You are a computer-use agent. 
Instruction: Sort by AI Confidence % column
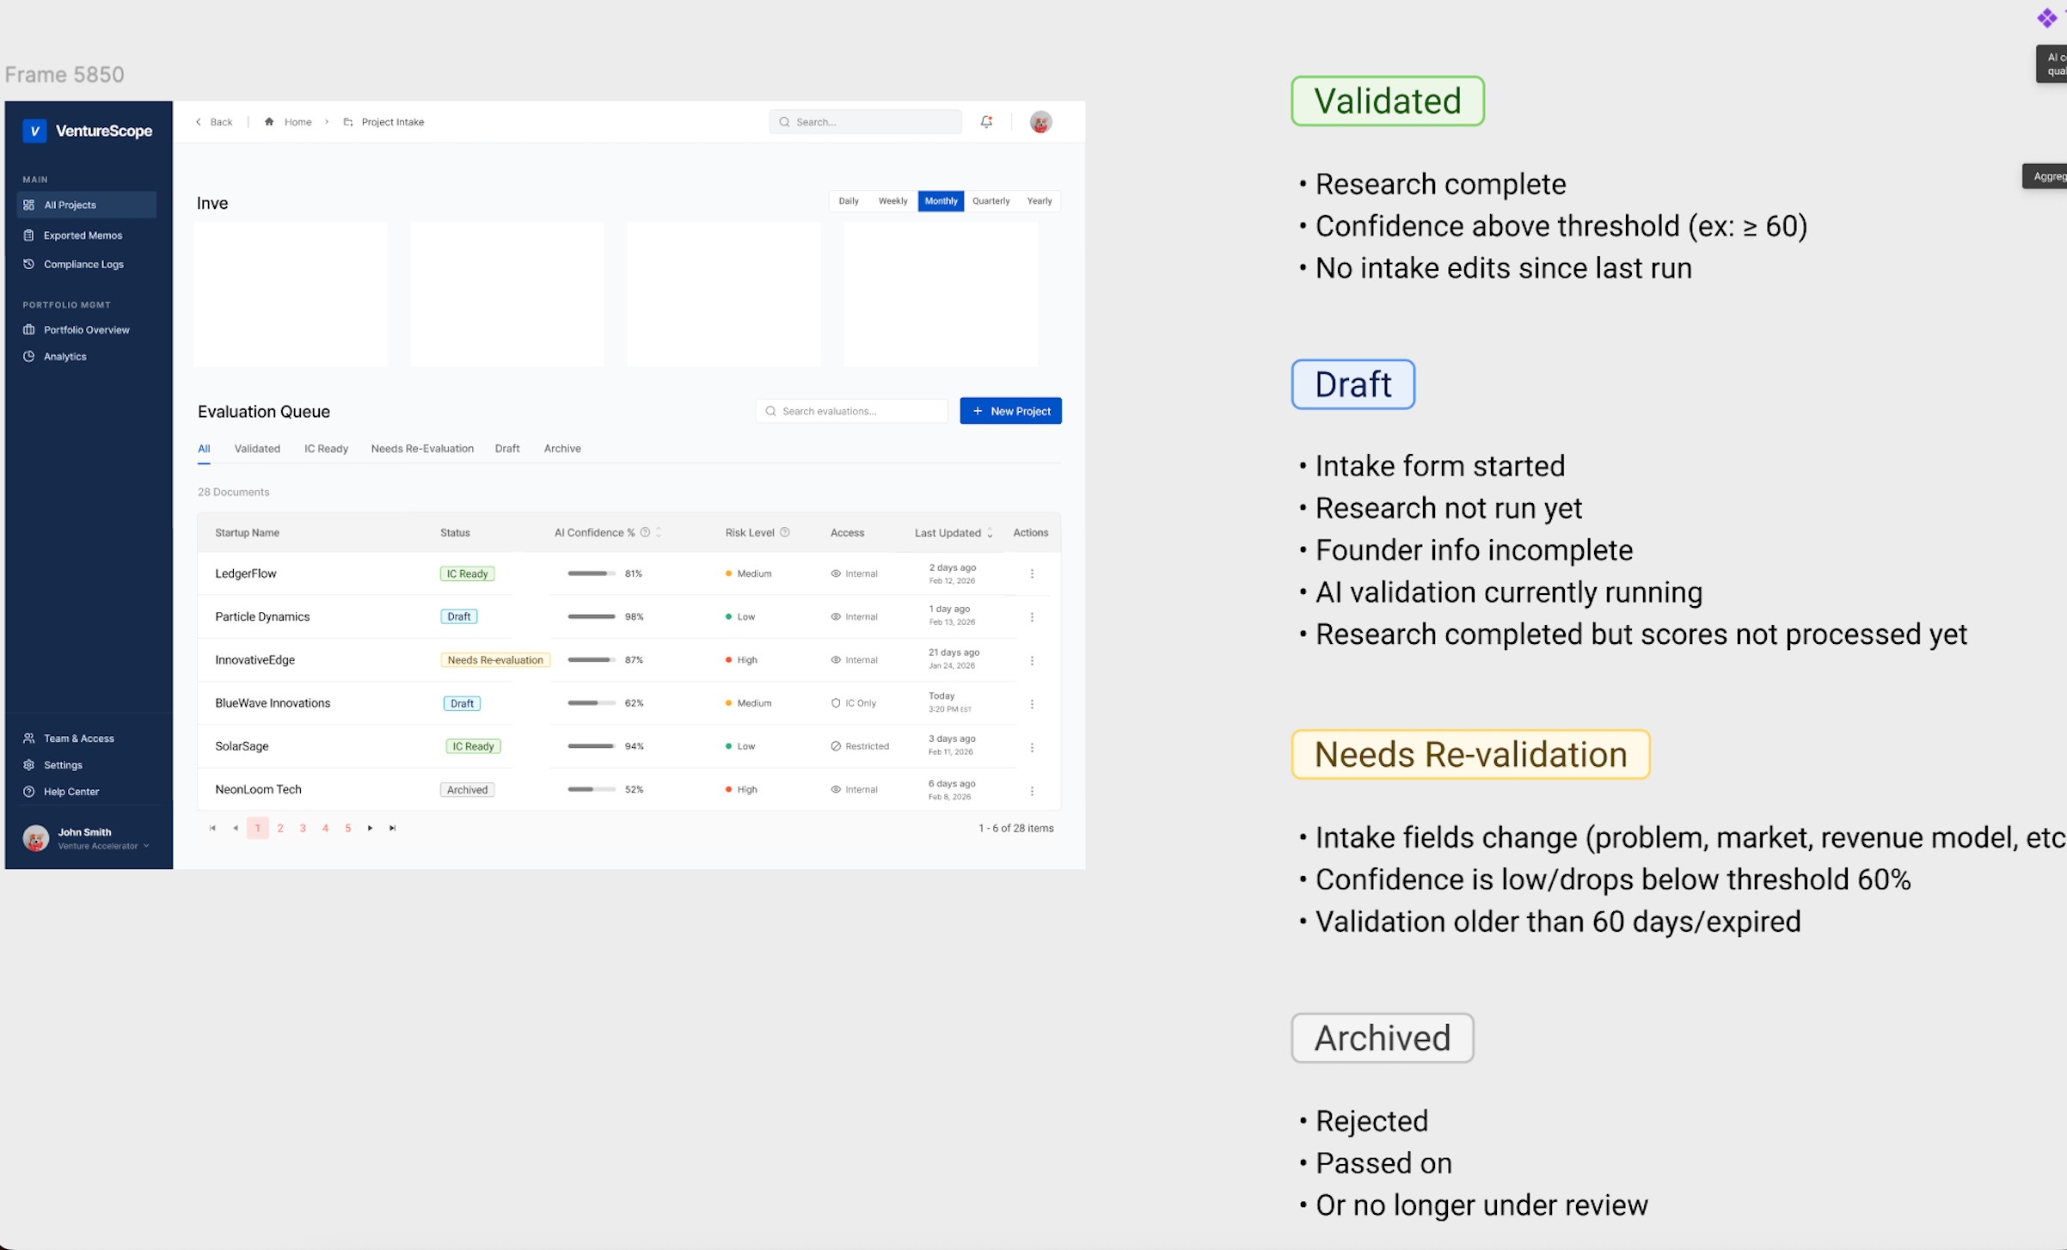pyautogui.click(x=659, y=533)
